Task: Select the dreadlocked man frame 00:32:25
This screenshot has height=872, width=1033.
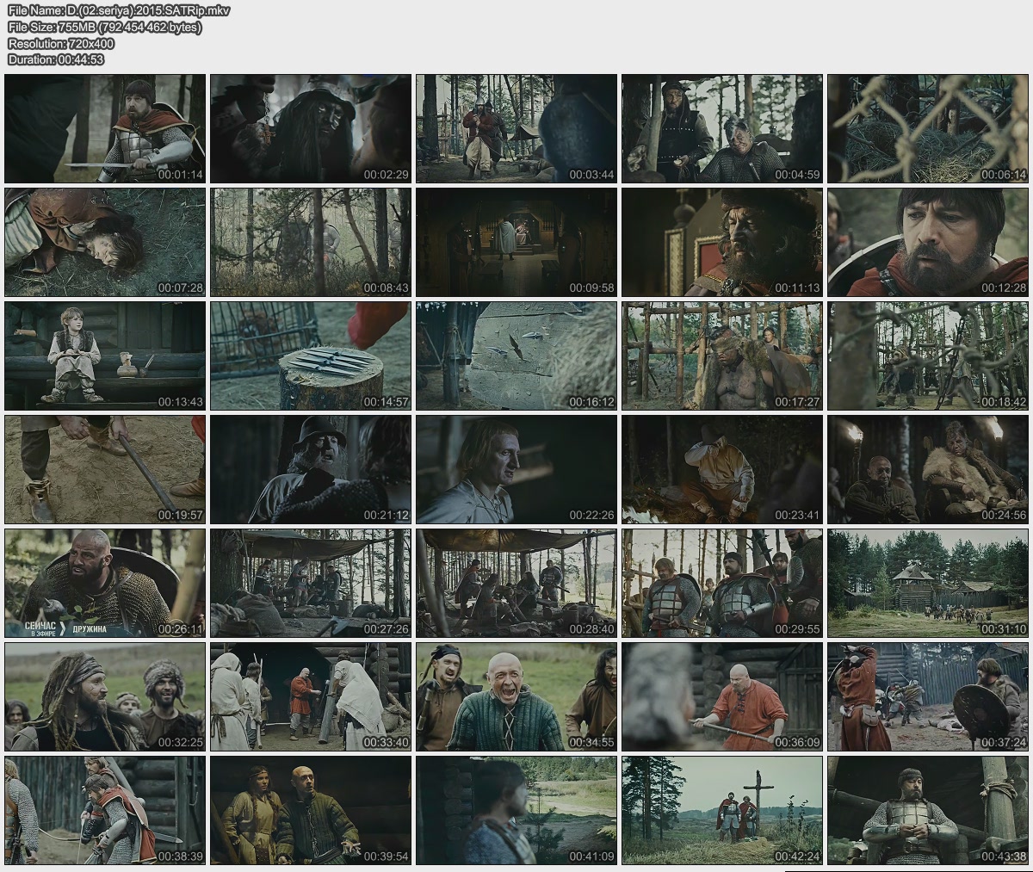Action: [105, 696]
